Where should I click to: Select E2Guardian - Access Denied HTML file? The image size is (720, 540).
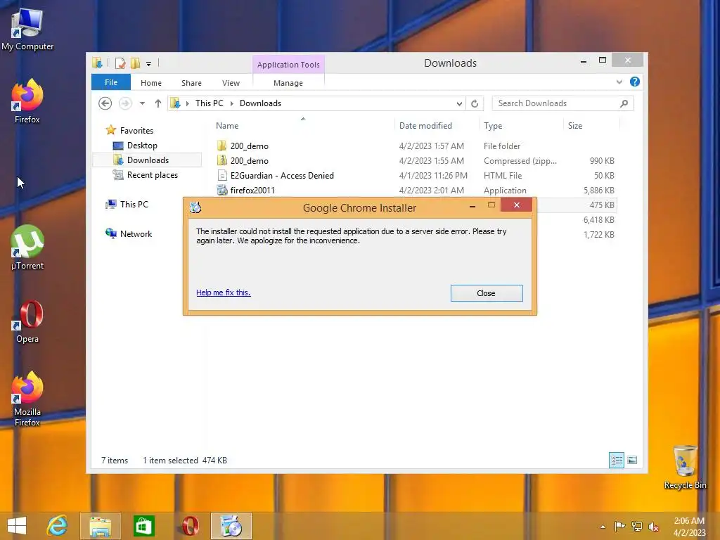coord(415,175)
